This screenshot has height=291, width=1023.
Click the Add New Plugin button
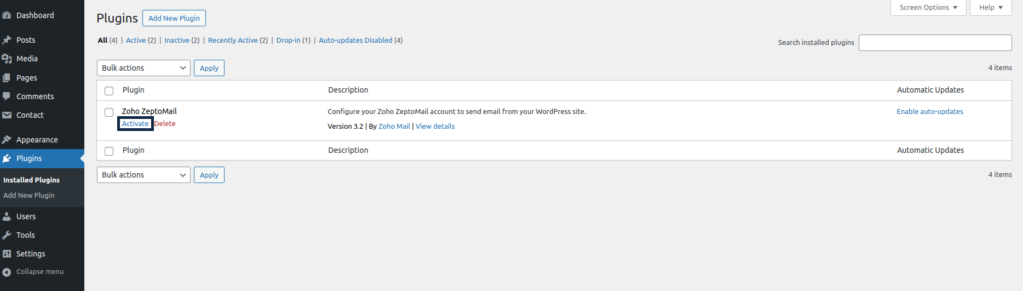tap(174, 18)
